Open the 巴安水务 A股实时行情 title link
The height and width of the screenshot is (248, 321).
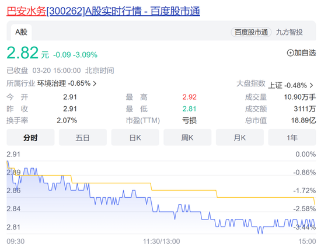pyautogui.click(x=103, y=11)
